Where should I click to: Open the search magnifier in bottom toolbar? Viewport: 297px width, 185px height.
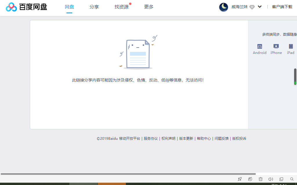(x=291, y=179)
